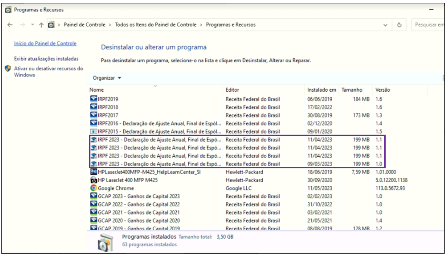Click the 31/10/2022 install date cell
This screenshot has width=447, height=255.
click(x=320, y=204)
